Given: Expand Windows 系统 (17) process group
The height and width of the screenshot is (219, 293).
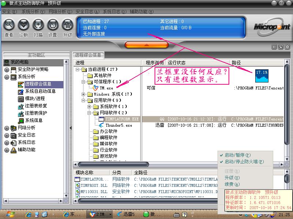Looking at the screenshot, I should [84, 94].
